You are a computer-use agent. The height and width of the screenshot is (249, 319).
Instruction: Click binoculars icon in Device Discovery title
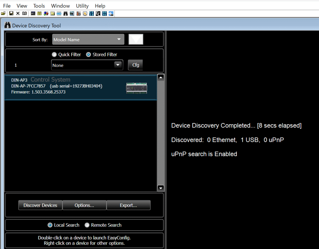point(7,25)
